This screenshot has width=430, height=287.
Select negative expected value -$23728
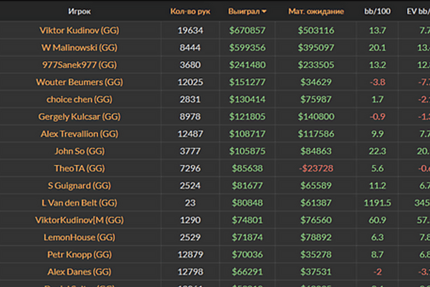pyautogui.click(x=316, y=168)
